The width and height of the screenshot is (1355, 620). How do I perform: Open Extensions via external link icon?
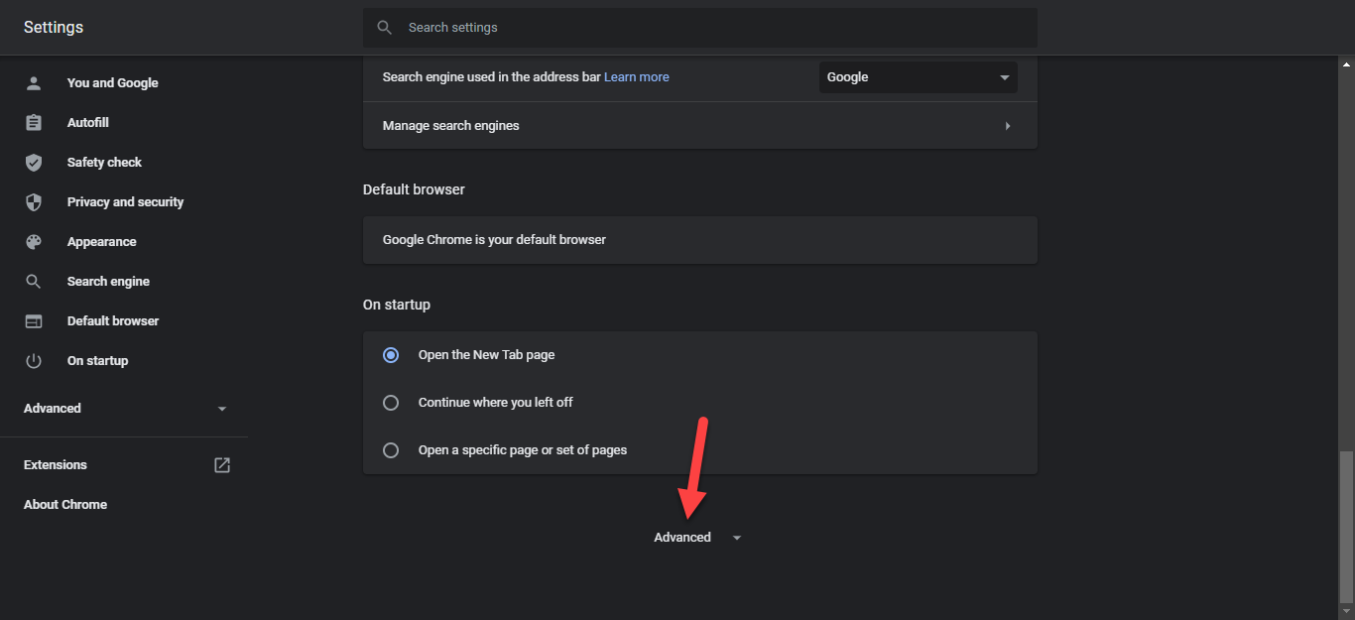(x=222, y=465)
